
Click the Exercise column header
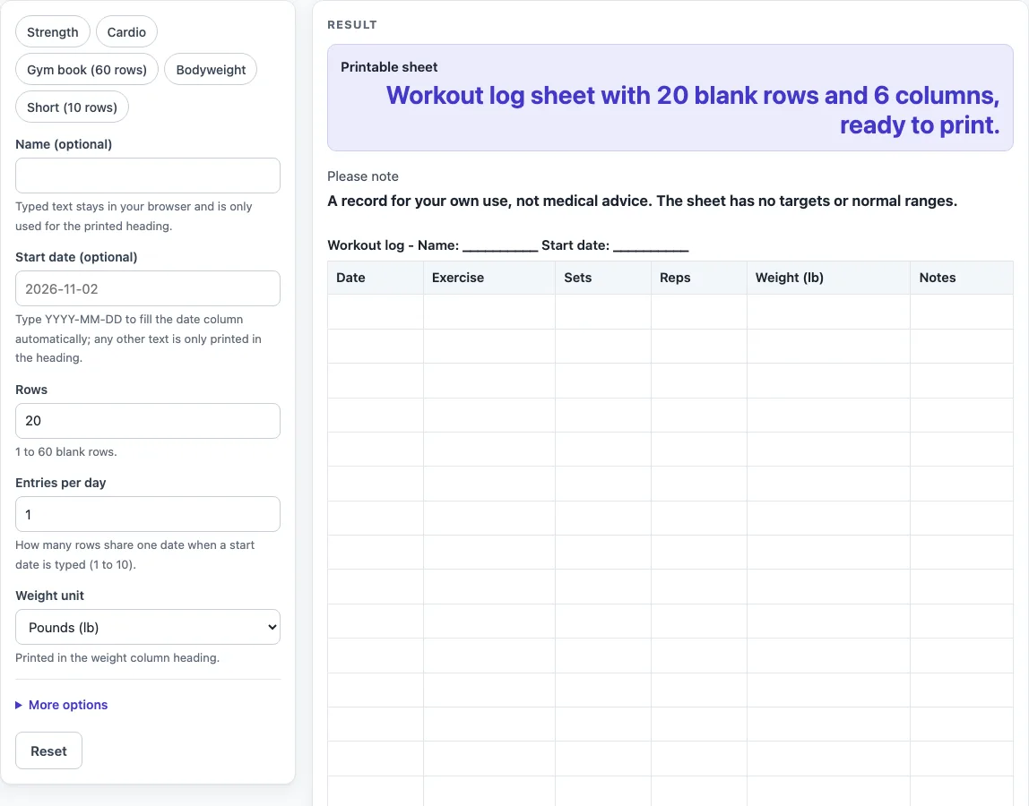click(489, 278)
